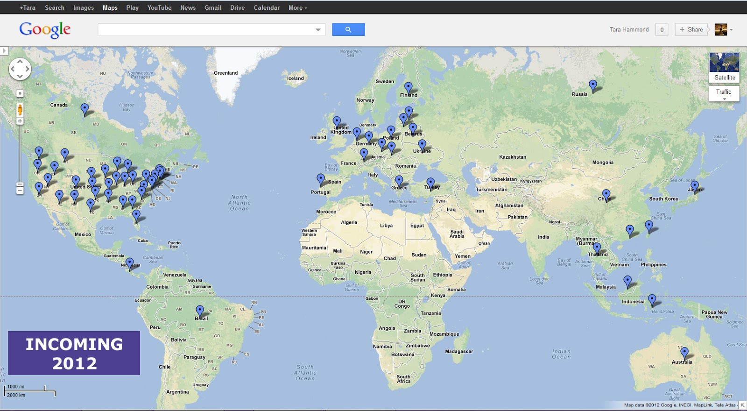
Task: Click the map data copyright text
Action: (680, 405)
